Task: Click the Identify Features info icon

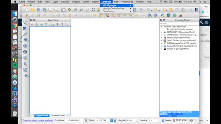Action: click(x=141, y=10)
